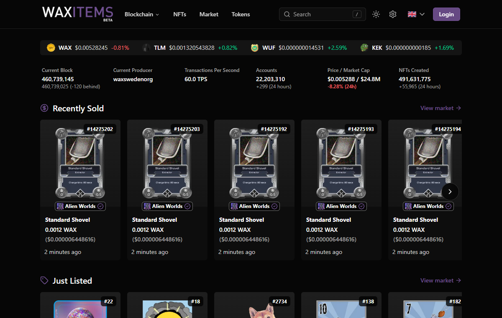Click the TLM token icon
Image resolution: width=502 pixels, height=318 pixels.
[146, 48]
